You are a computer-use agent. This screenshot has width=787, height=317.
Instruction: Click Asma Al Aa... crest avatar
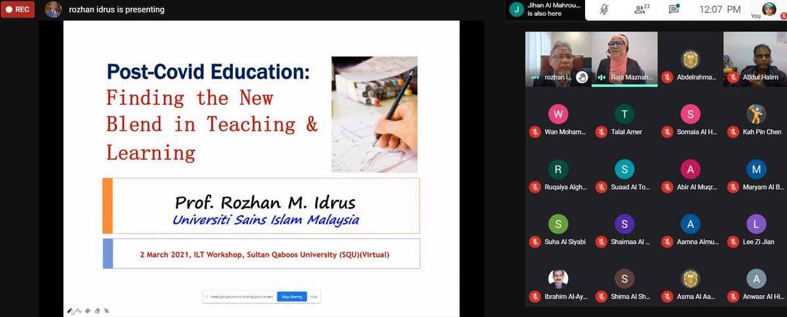tap(690, 279)
